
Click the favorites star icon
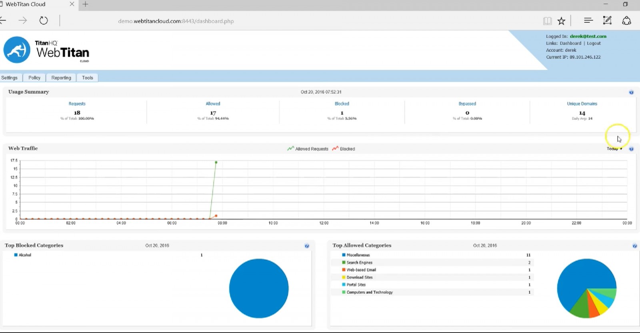coord(562,21)
